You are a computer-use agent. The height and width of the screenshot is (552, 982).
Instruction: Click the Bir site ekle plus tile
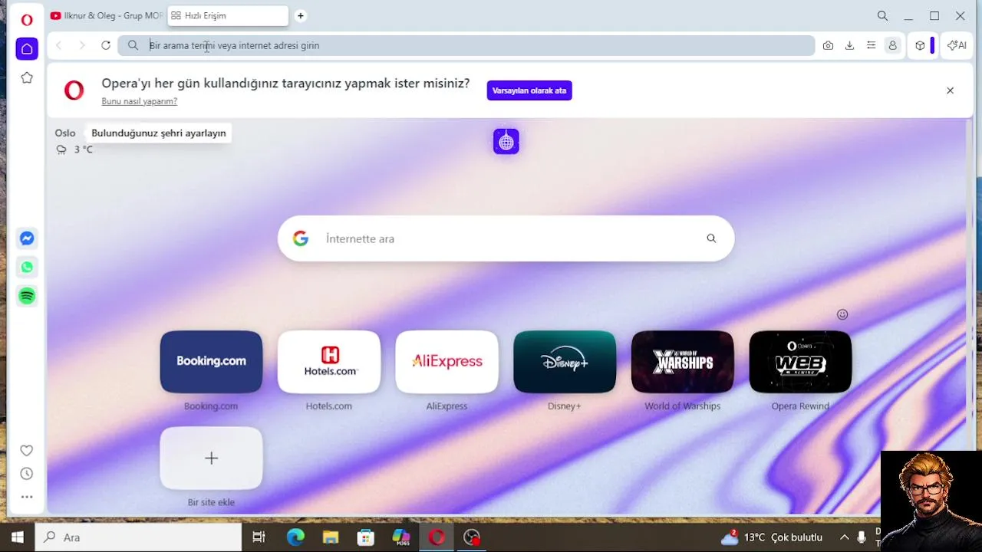[211, 458]
